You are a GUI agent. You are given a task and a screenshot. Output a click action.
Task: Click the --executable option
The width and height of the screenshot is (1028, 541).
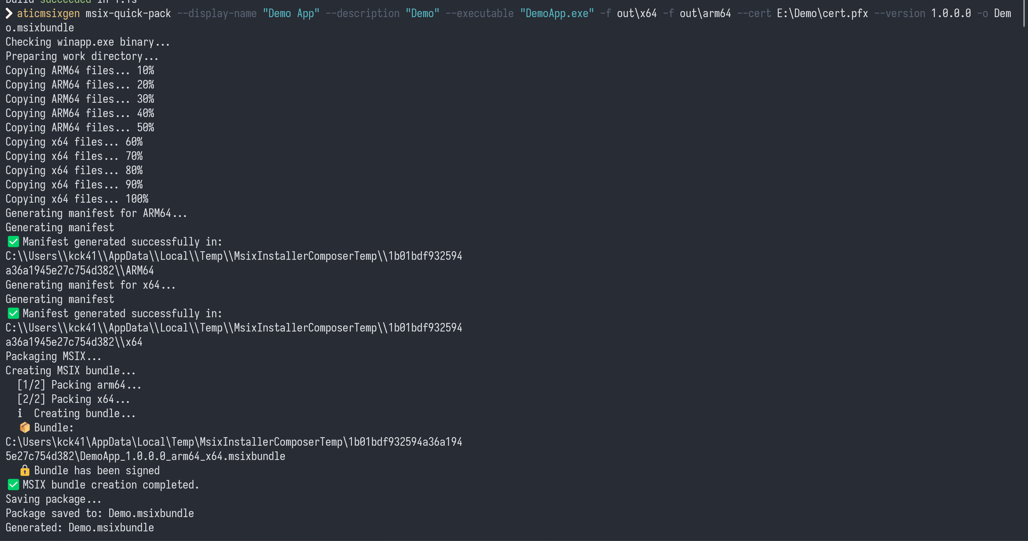pos(480,14)
